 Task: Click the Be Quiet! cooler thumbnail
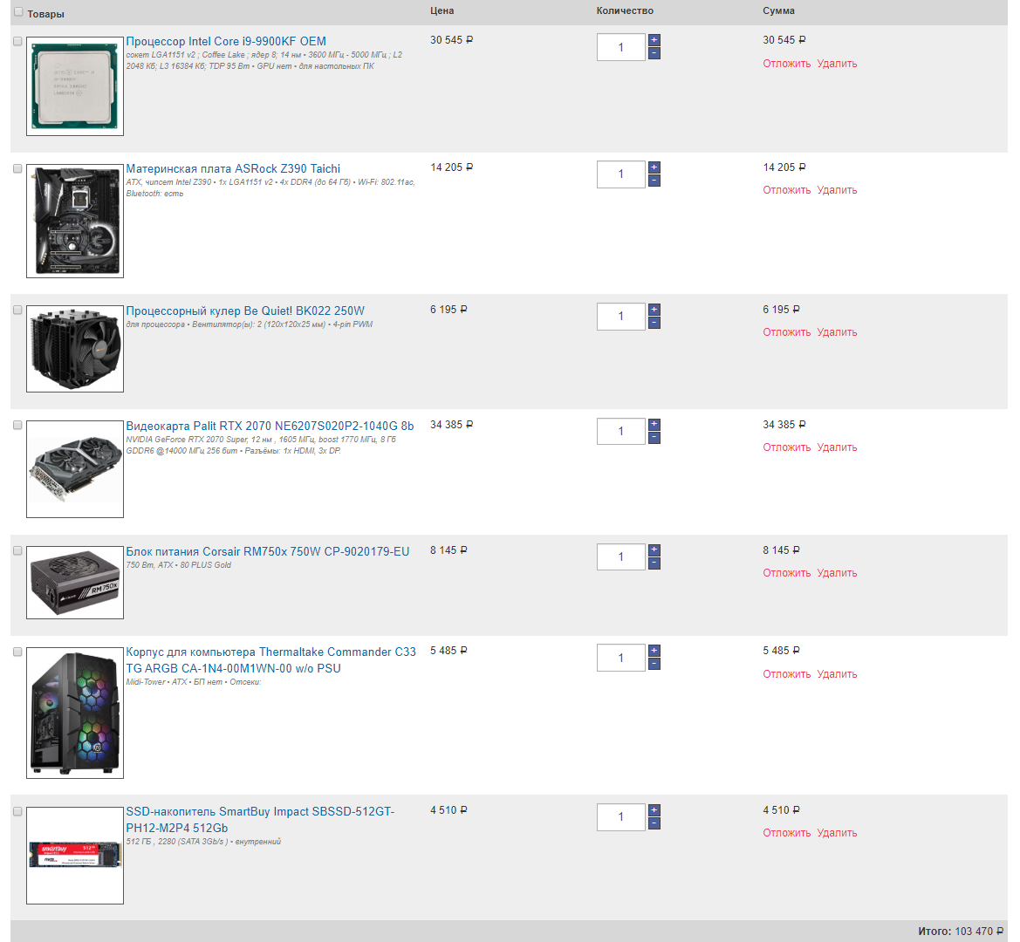[75, 349]
